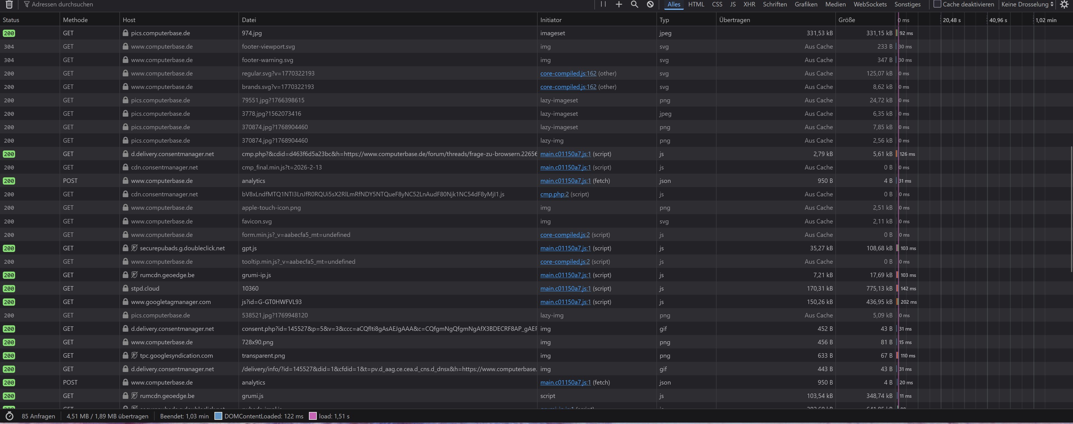Switch to the Alles filter tab
This screenshot has height=424, width=1073.
coord(673,4)
